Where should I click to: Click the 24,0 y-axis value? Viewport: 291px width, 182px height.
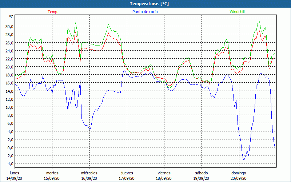[x=9, y=51]
